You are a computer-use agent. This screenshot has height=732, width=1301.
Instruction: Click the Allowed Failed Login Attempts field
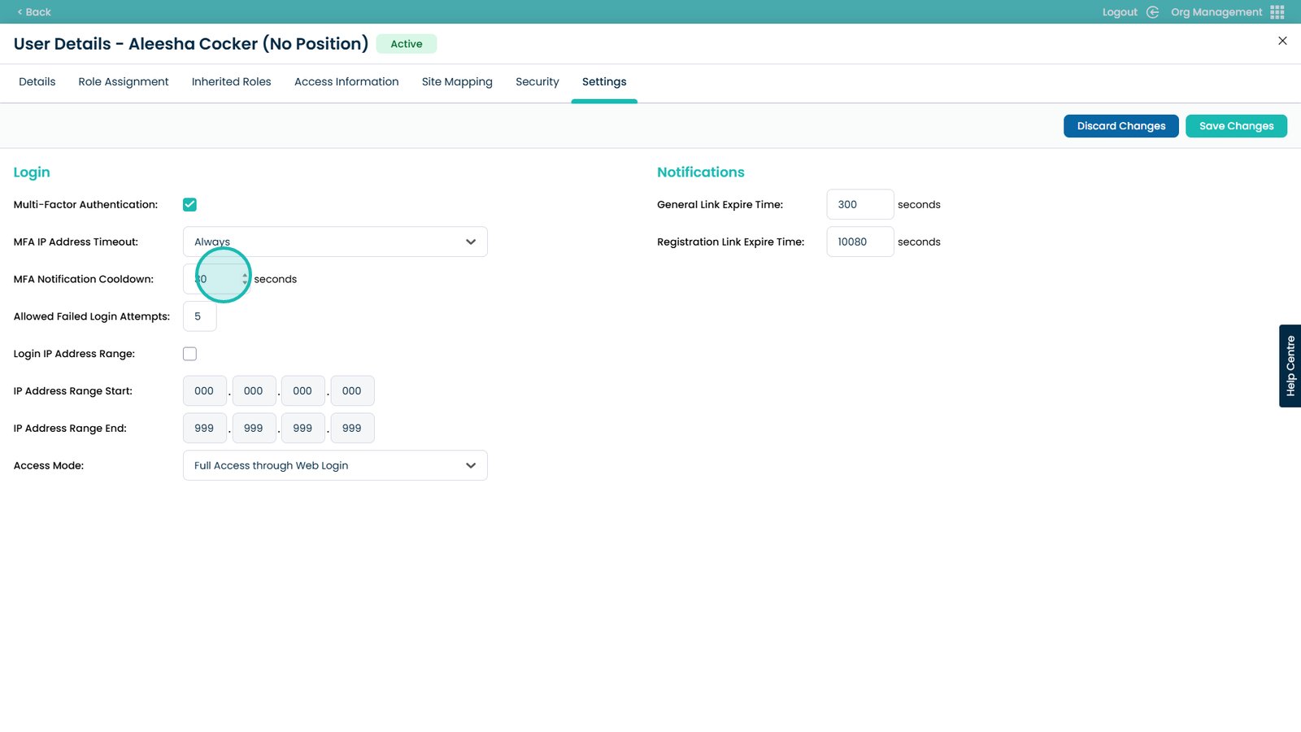pyautogui.click(x=199, y=316)
